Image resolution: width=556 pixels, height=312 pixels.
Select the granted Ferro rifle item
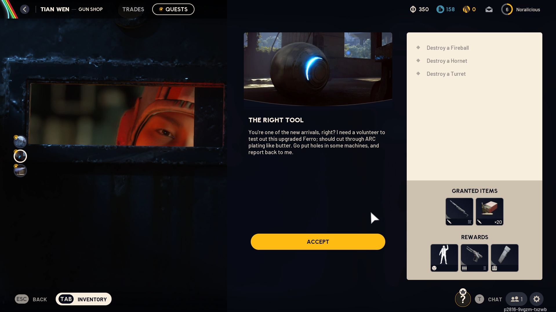point(459,212)
